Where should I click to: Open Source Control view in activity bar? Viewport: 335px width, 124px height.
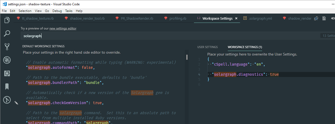click(x=7, y=47)
